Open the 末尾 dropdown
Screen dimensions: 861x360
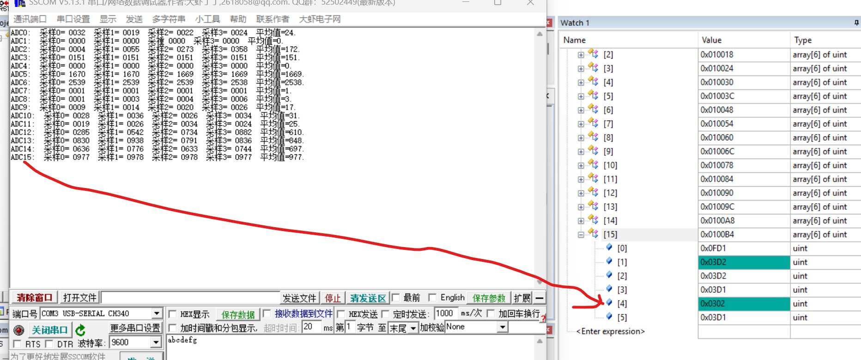(413, 328)
